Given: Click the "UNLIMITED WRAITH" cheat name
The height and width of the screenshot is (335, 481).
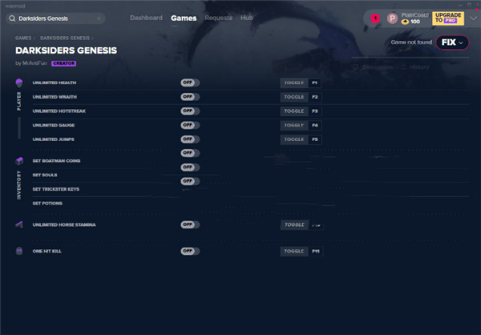Looking at the screenshot, I should (55, 97).
